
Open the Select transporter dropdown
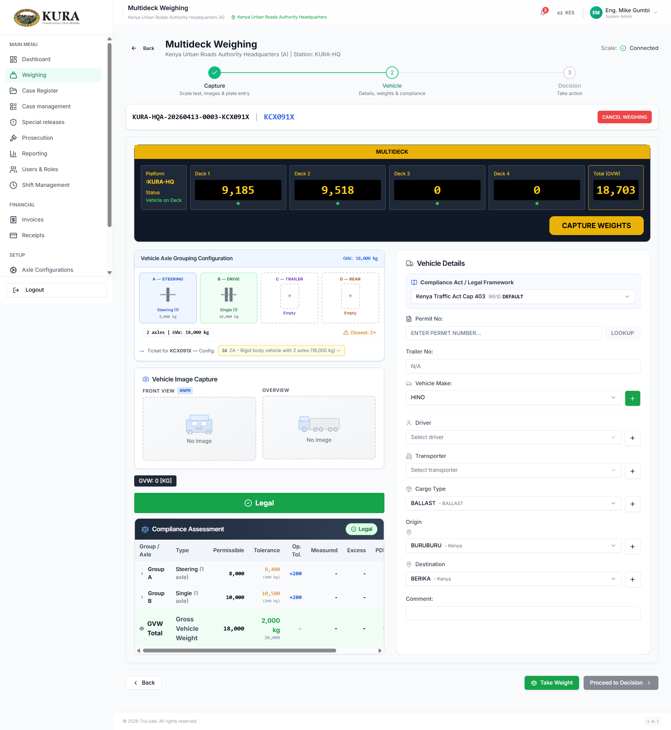[x=513, y=470]
